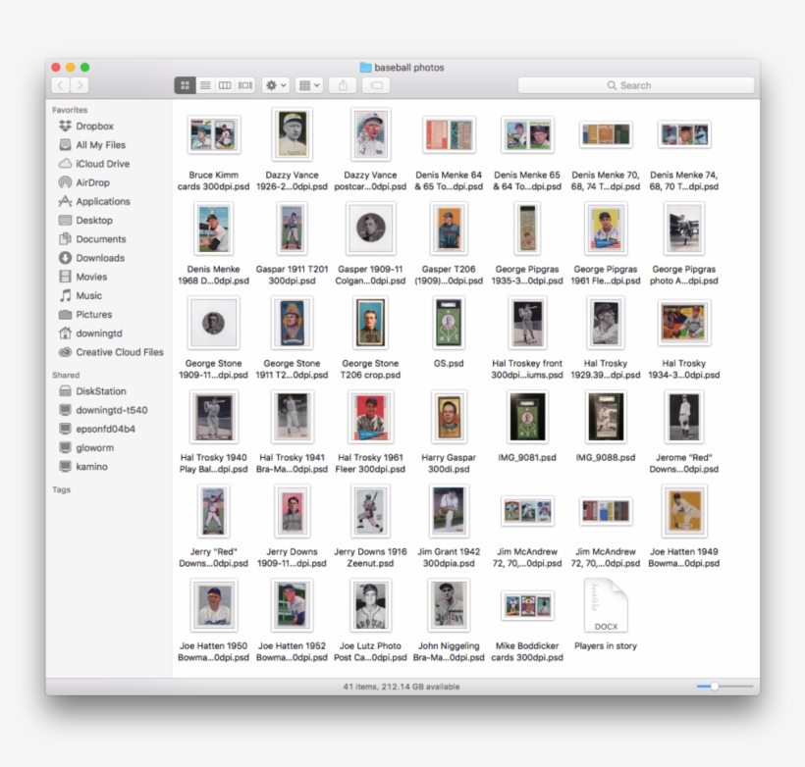Click the Search field
Screen dimensions: 805x767
(x=636, y=86)
